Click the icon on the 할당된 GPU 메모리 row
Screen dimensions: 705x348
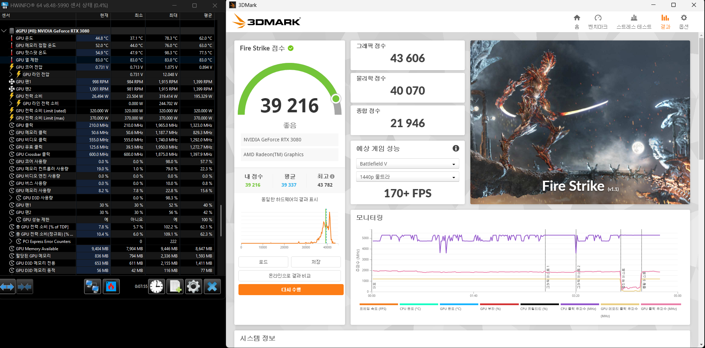pos(12,256)
